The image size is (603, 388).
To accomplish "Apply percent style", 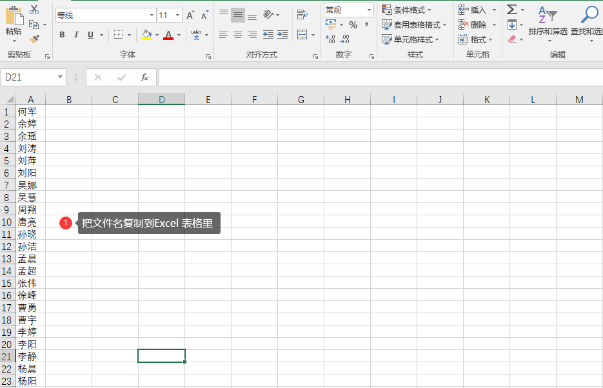I will [353, 25].
